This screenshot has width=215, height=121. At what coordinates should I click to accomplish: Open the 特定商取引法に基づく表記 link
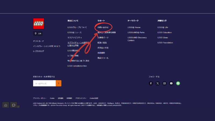(x=78, y=61)
